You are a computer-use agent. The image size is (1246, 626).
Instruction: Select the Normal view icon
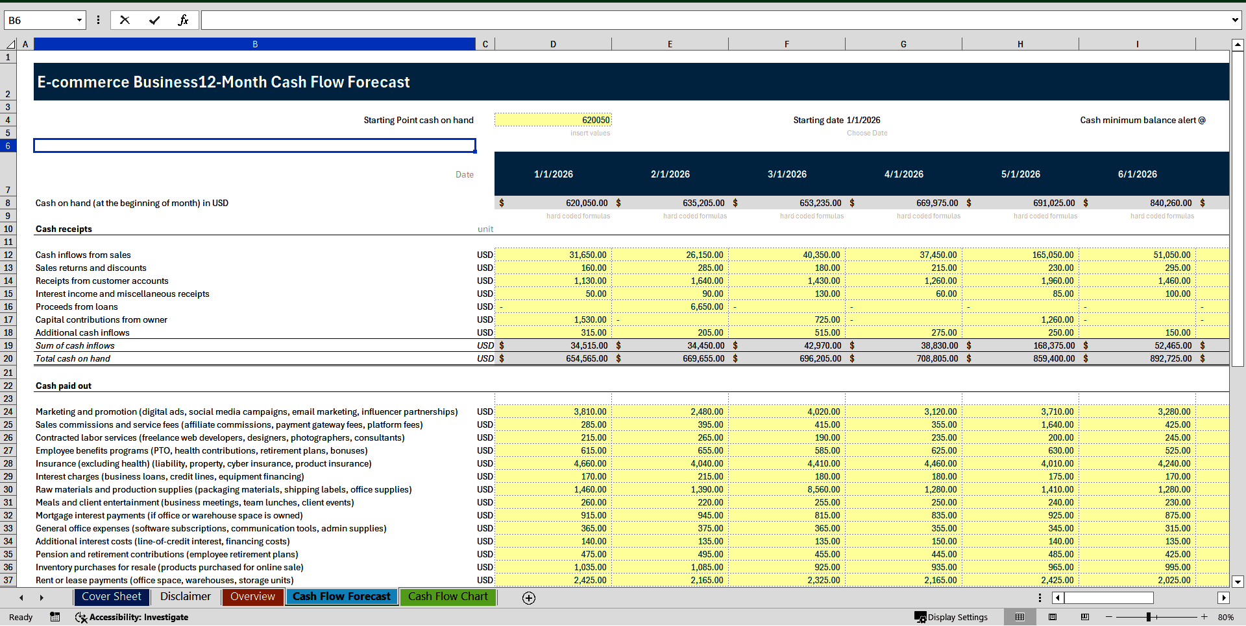coord(1020,617)
